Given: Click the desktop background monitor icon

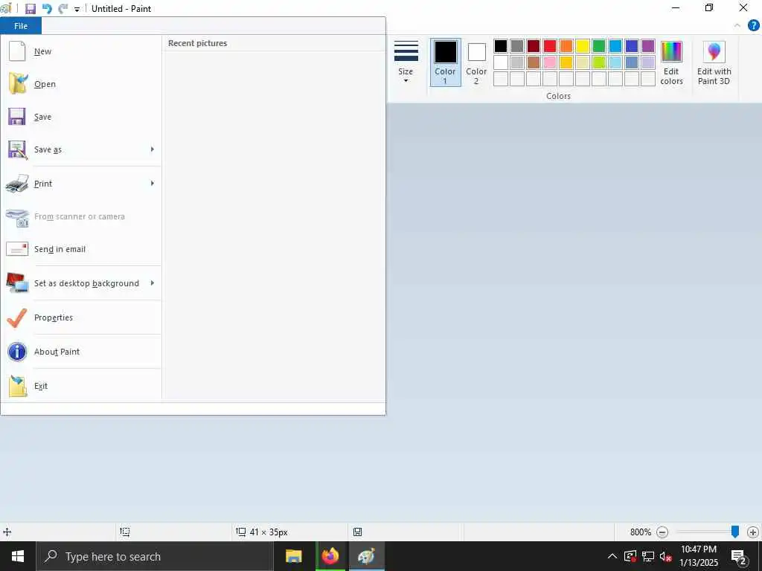Looking at the screenshot, I should point(17,283).
